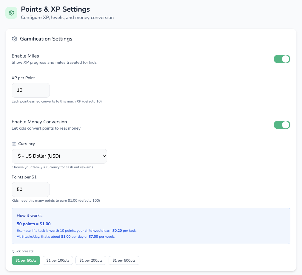
Task: Click the "Quick presets:" label
Action: pyautogui.click(x=23, y=251)
